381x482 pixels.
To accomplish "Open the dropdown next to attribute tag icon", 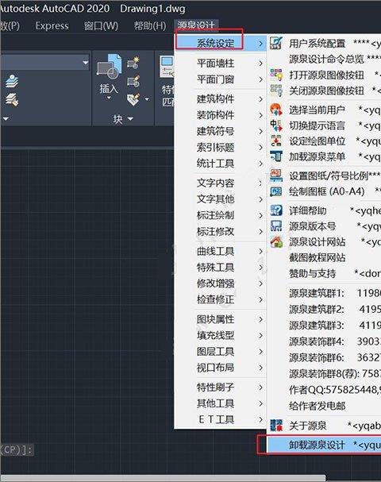I will pos(147,99).
